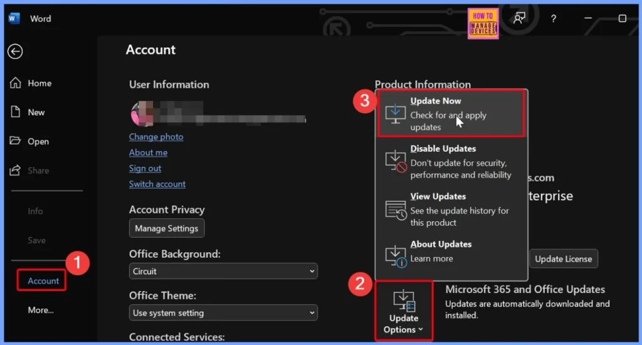
Task: Click the Disable Updates blocked icon
Action: point(396,161)
